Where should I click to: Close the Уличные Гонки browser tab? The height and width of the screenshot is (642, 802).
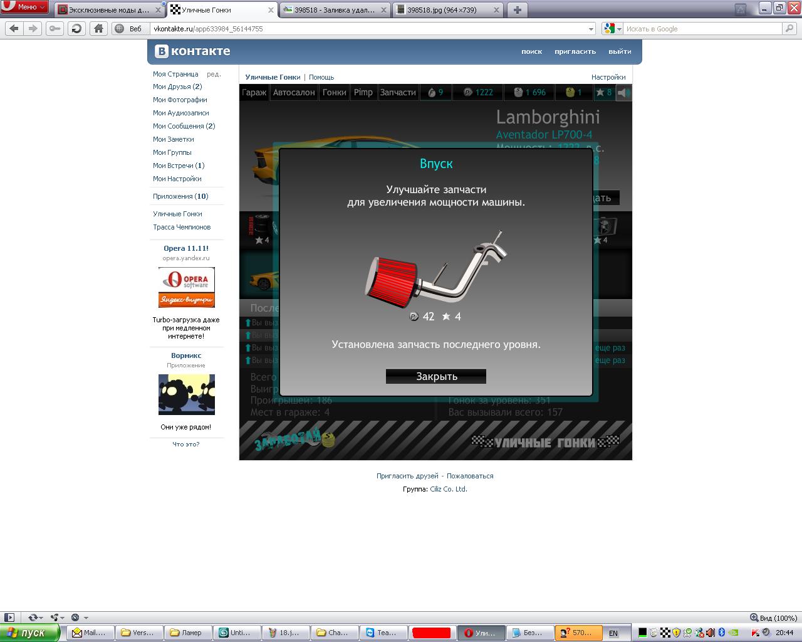tap(271, 10)
